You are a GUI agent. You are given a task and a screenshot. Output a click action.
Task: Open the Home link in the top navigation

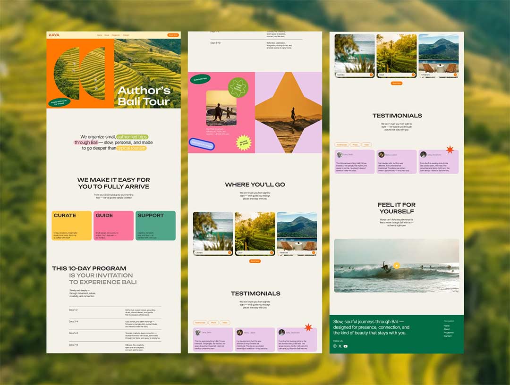click(x=99, y=35)
